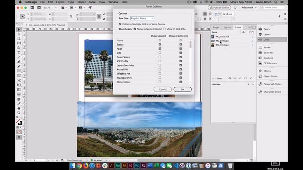Select the Line tool

(19, 57)
